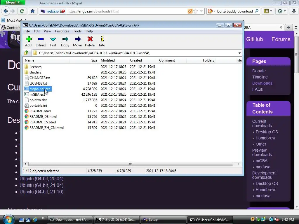Click the Extract toolbar icon
Screen dimensions: 299x224
(41, 41)
